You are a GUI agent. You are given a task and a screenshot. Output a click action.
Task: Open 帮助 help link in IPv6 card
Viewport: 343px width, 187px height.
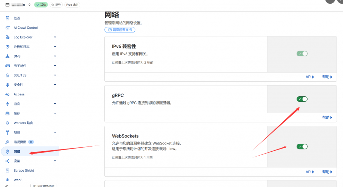(327, 77)
